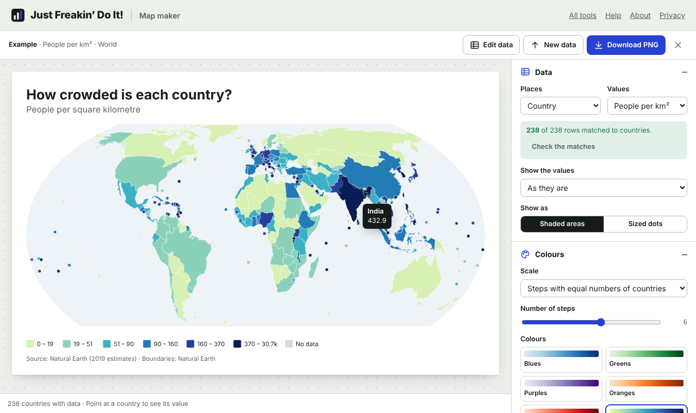This screenshot has height=413, width=696.
Task: Open the All tools link
Action: click(583, 15)
